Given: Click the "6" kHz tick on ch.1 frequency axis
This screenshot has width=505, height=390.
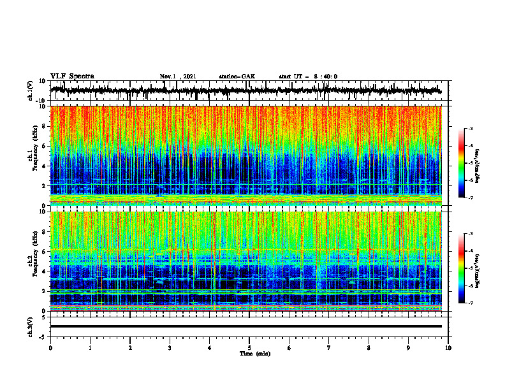Looking at the screenshot, I should point(44,146).
